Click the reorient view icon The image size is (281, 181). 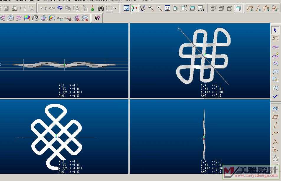point(176,8)
